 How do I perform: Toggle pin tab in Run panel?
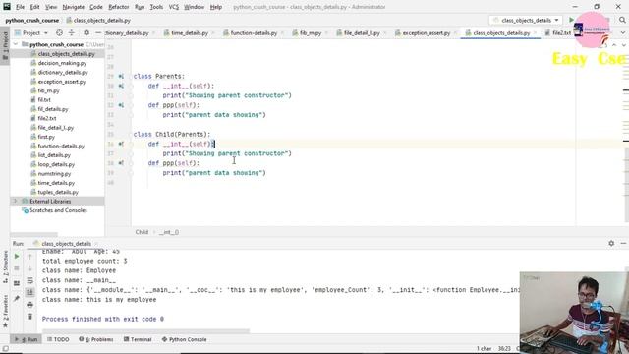click(x=17, y=298)
